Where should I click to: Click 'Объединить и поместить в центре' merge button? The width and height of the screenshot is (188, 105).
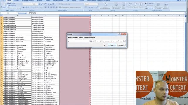70,7
